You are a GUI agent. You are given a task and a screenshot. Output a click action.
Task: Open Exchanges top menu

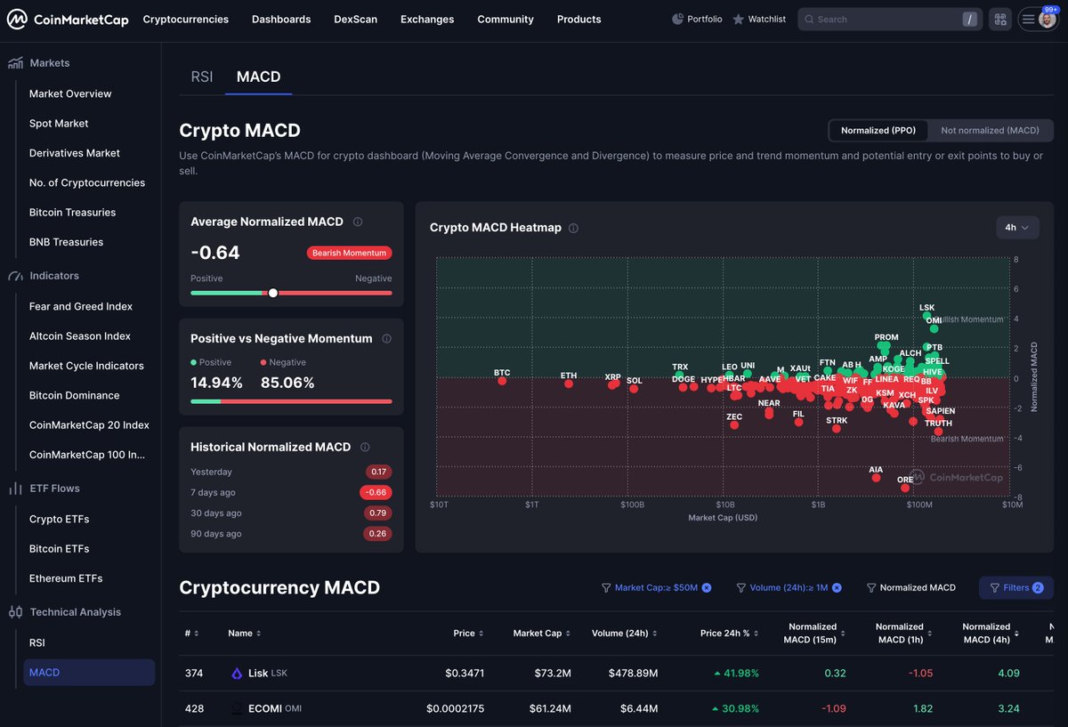427,19
